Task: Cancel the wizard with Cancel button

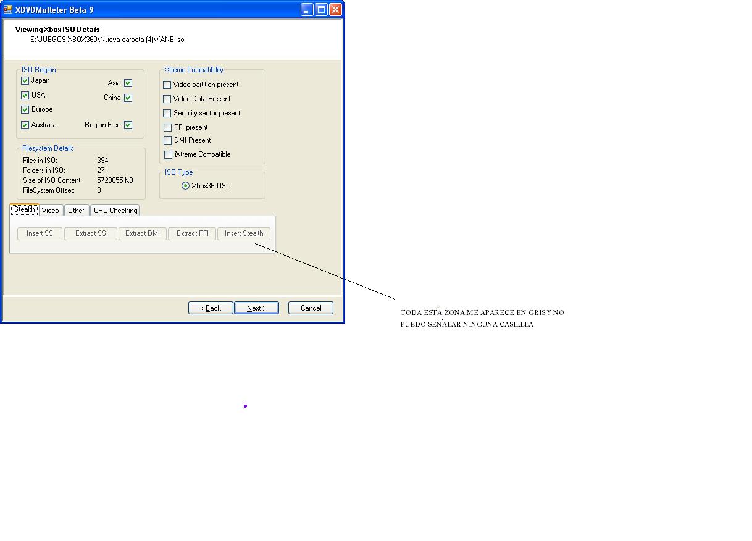Action: pyautogui.click(x=311, y=308)
